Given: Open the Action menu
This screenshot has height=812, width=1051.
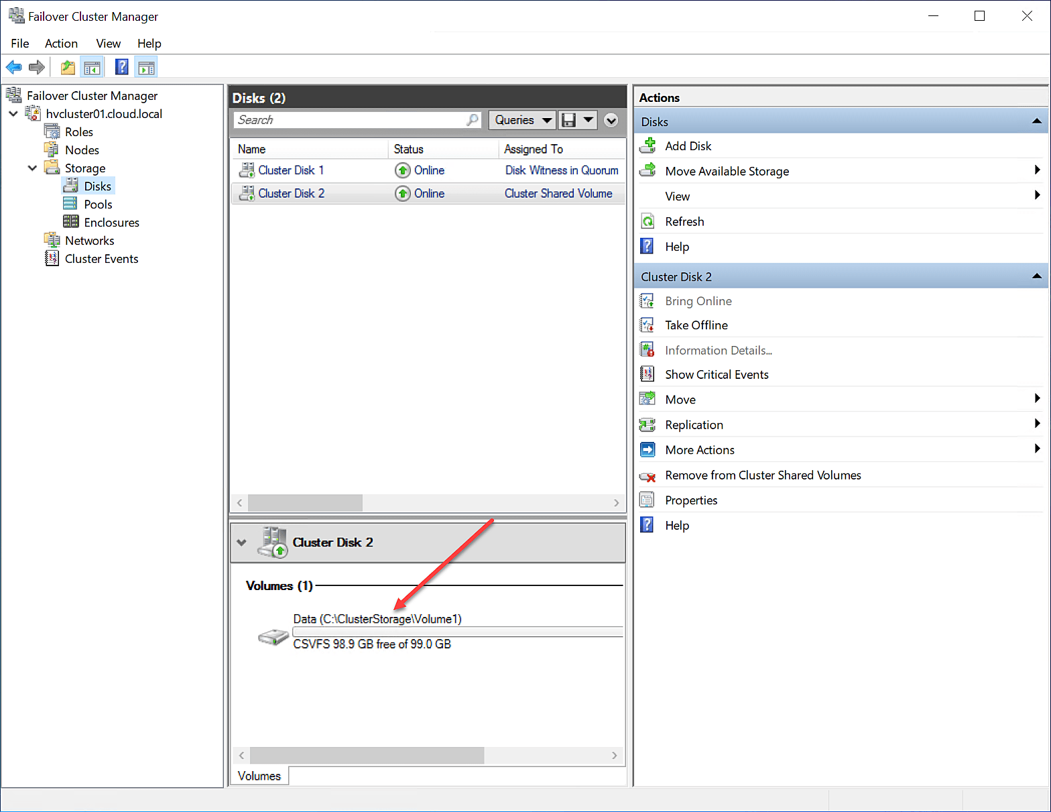Looking at the screenshot, I should pyautogui.click(x=61, y=44).
